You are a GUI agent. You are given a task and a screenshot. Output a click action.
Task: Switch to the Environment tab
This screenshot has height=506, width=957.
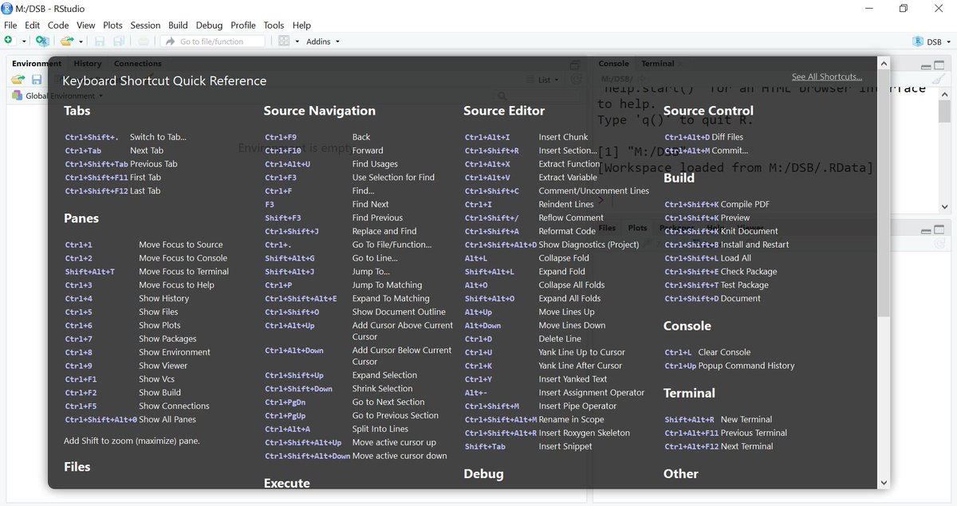pyautogui.click(x=36, y=64)
